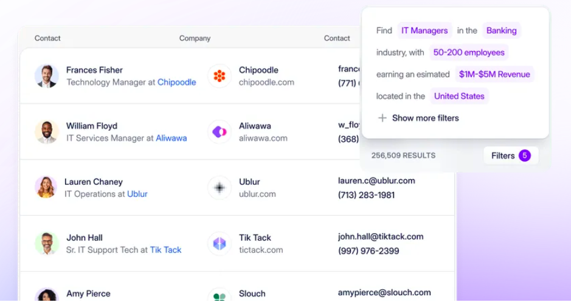Image resolution: width=571 pixels, height=305 pixels.
Task: Click the Chipoodle company logo icon
Action: (x=220, y=76)
